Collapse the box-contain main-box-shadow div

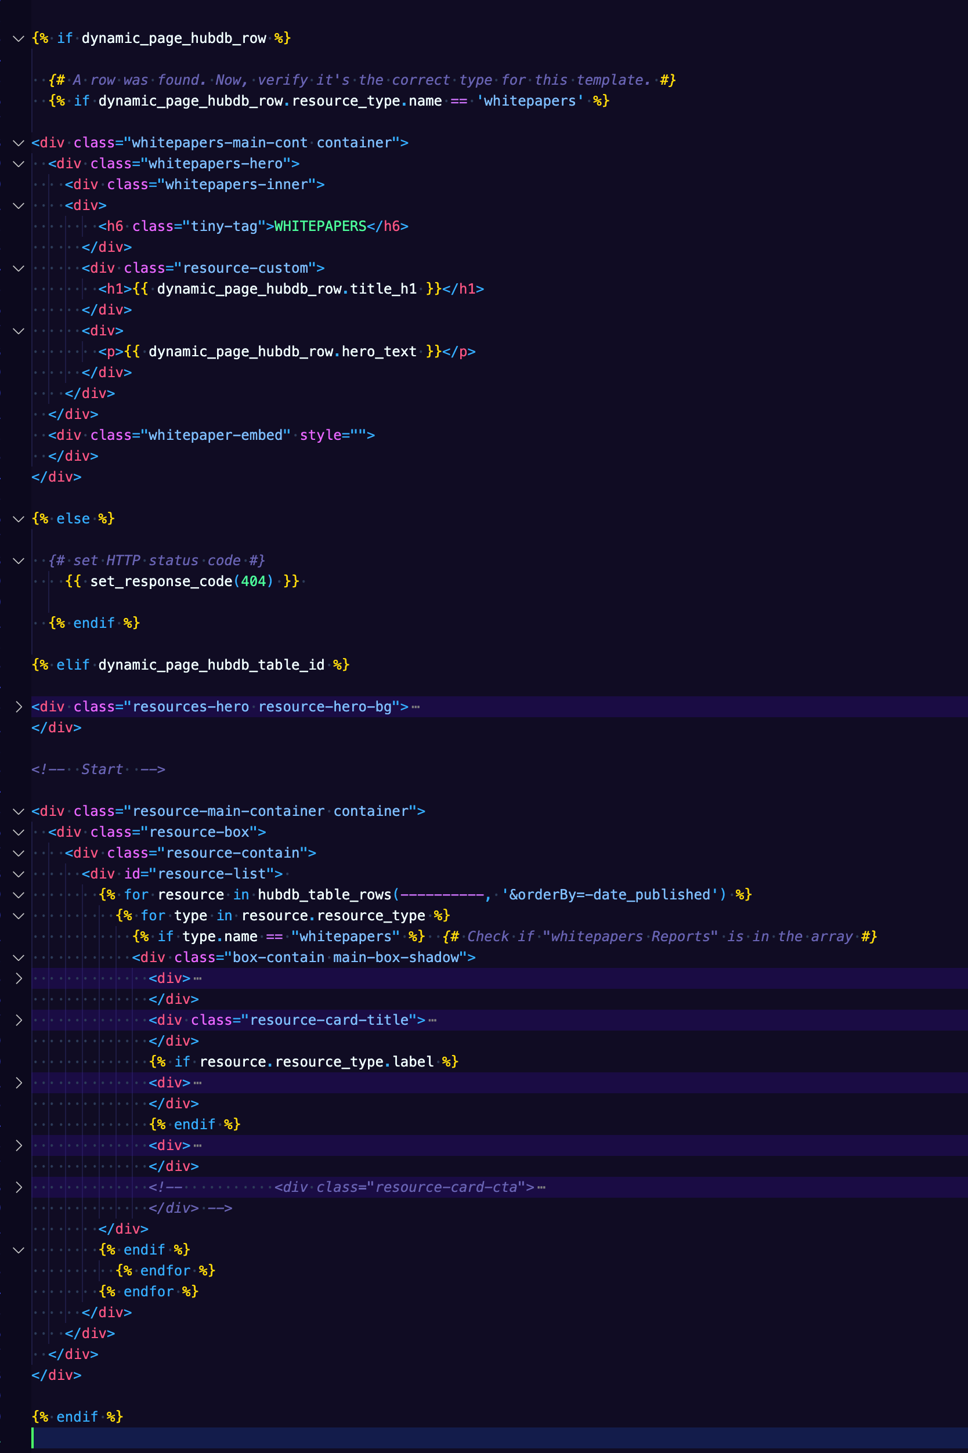point(19,958)
